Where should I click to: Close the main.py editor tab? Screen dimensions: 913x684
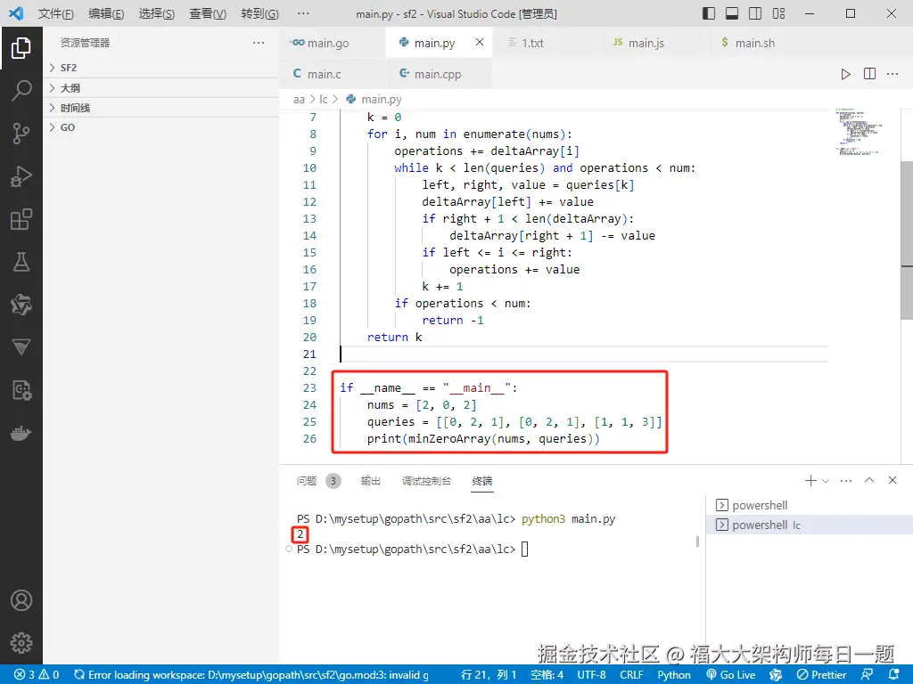[x=479, y=42]
